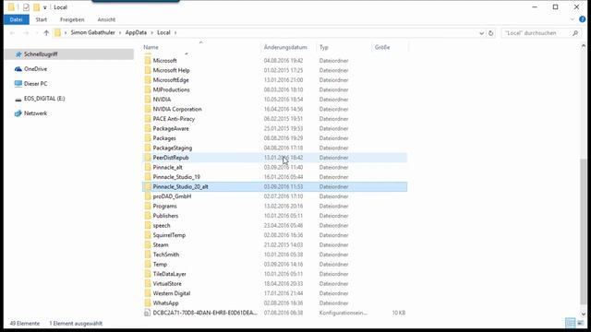Screen dimensions: 591x332
Task: Open Netzwerk in navigation pane
Action: coord(35,113)
